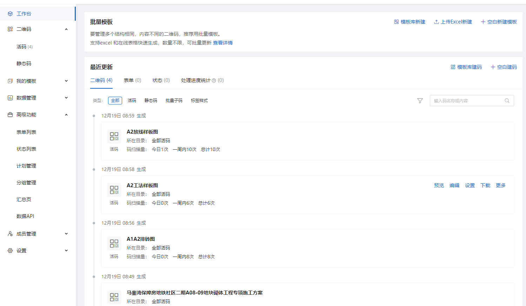Select the 批量子码 type filter
526x306 pixels.
tap(174, 100)
